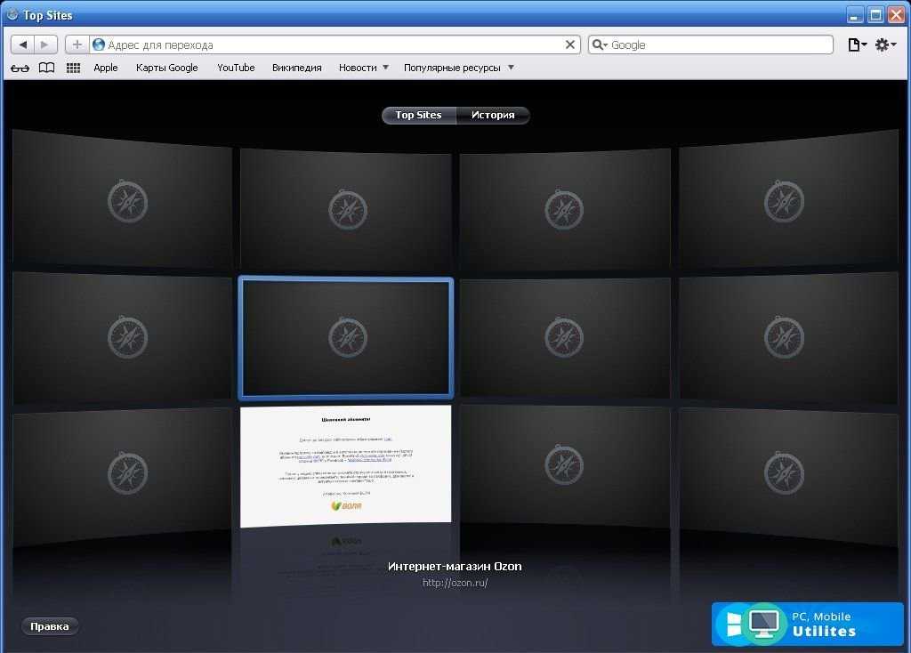Click the Back navigation arrow
911x653 pixels.
23,44
